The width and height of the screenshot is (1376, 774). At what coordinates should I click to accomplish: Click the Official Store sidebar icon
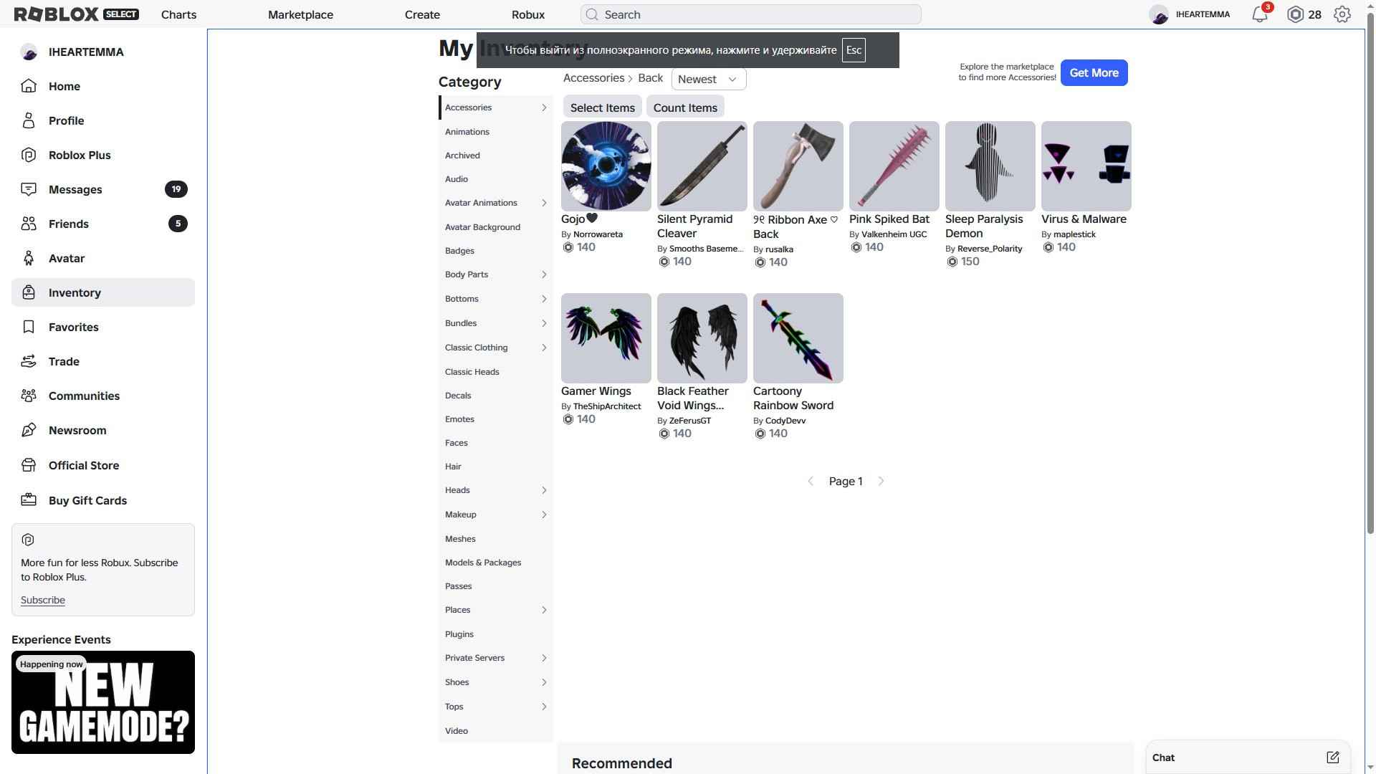pos(29,465)
